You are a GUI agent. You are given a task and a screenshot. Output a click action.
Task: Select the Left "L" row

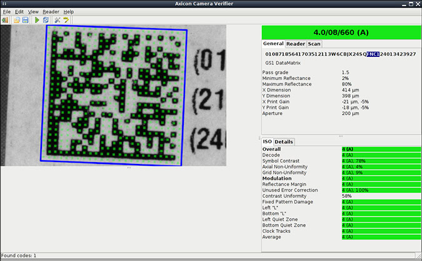coord(341,208)
